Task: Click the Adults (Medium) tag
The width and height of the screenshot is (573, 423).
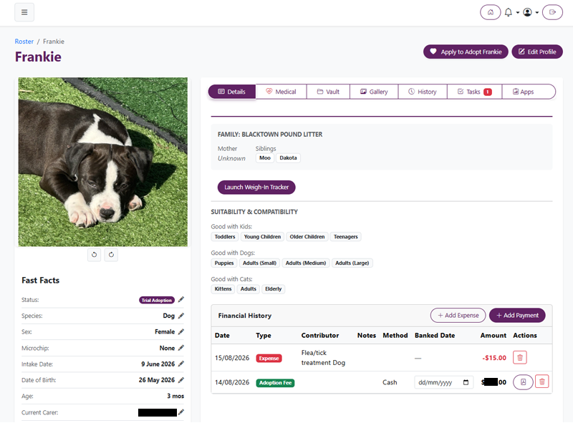Action: pyautogui.click(x=306, y=263)
